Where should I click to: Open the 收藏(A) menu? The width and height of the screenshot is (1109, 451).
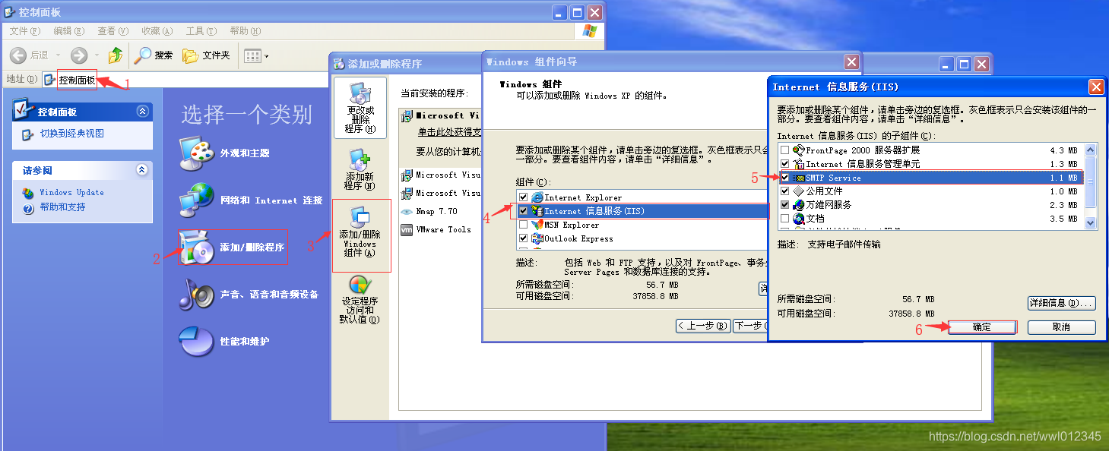[x=157, y=31]
